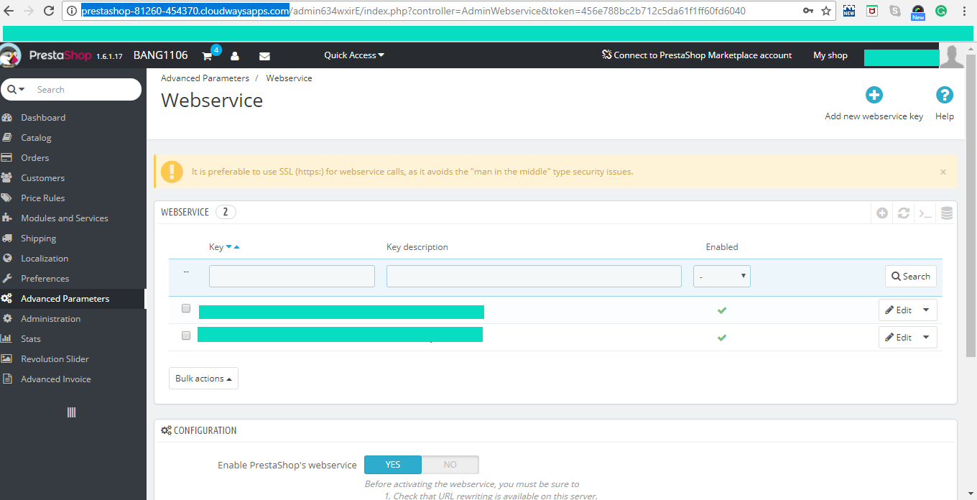Click add new icon in Webservice panel header
977x500 pixels.
[x=882, y=213]
